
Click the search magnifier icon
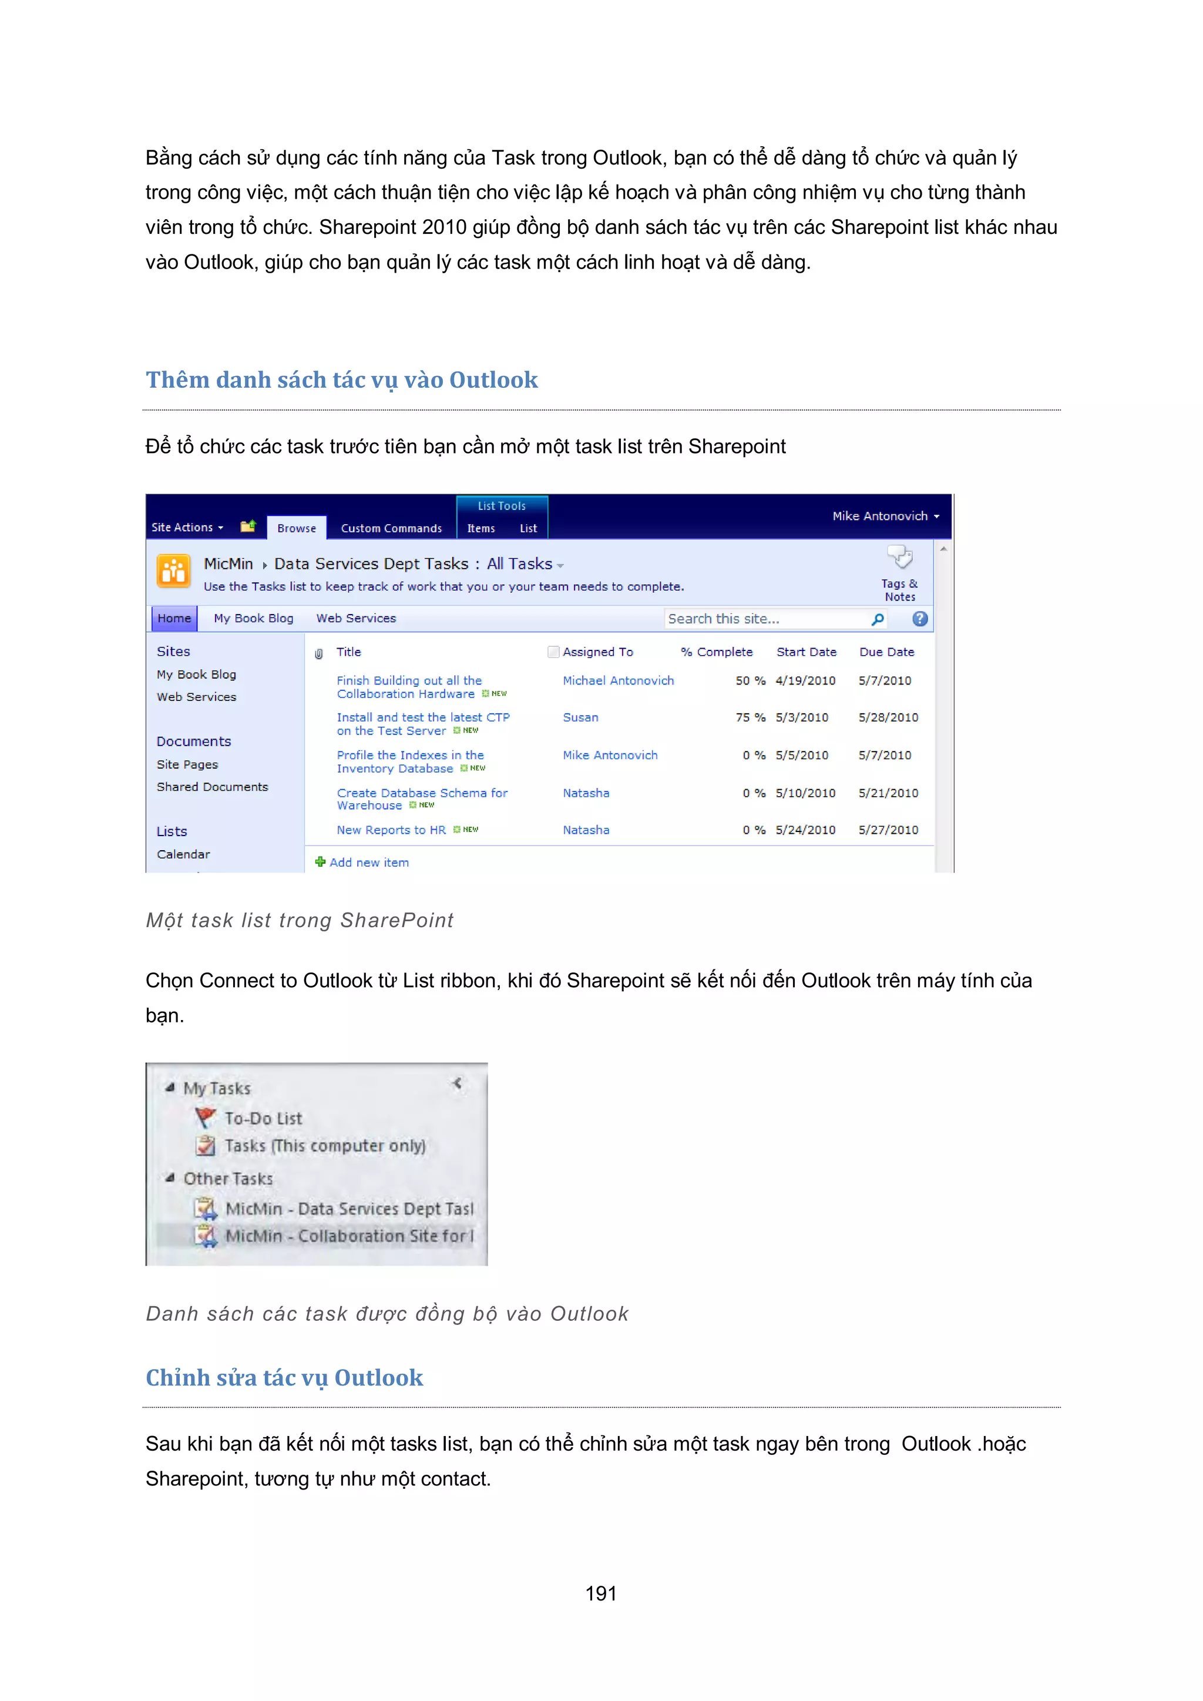coord(878,619)
